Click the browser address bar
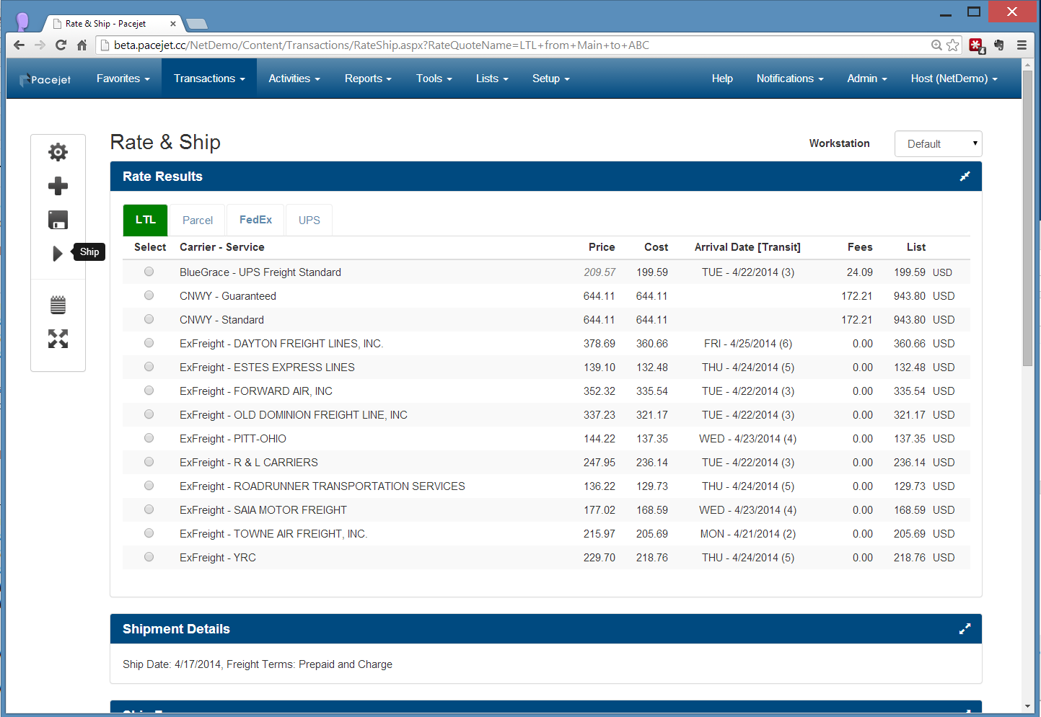The height and width of the screenshot is (717, 1041). [505, 45]
